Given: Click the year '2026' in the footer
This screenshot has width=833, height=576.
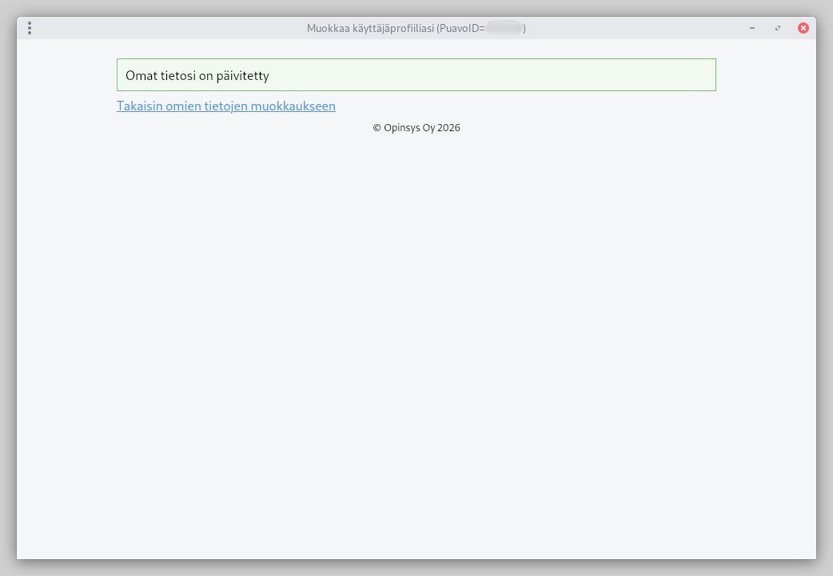Looking at the screenshot, I should click(x=448, y=128).
